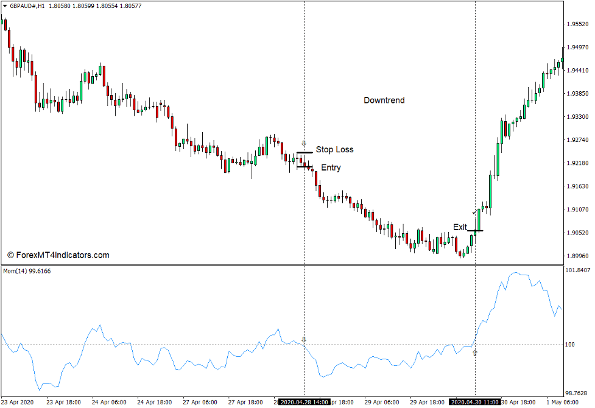Screen dimensions: 595x408
Task: Click the Exit horizontal line object
Action: (475, 230)
